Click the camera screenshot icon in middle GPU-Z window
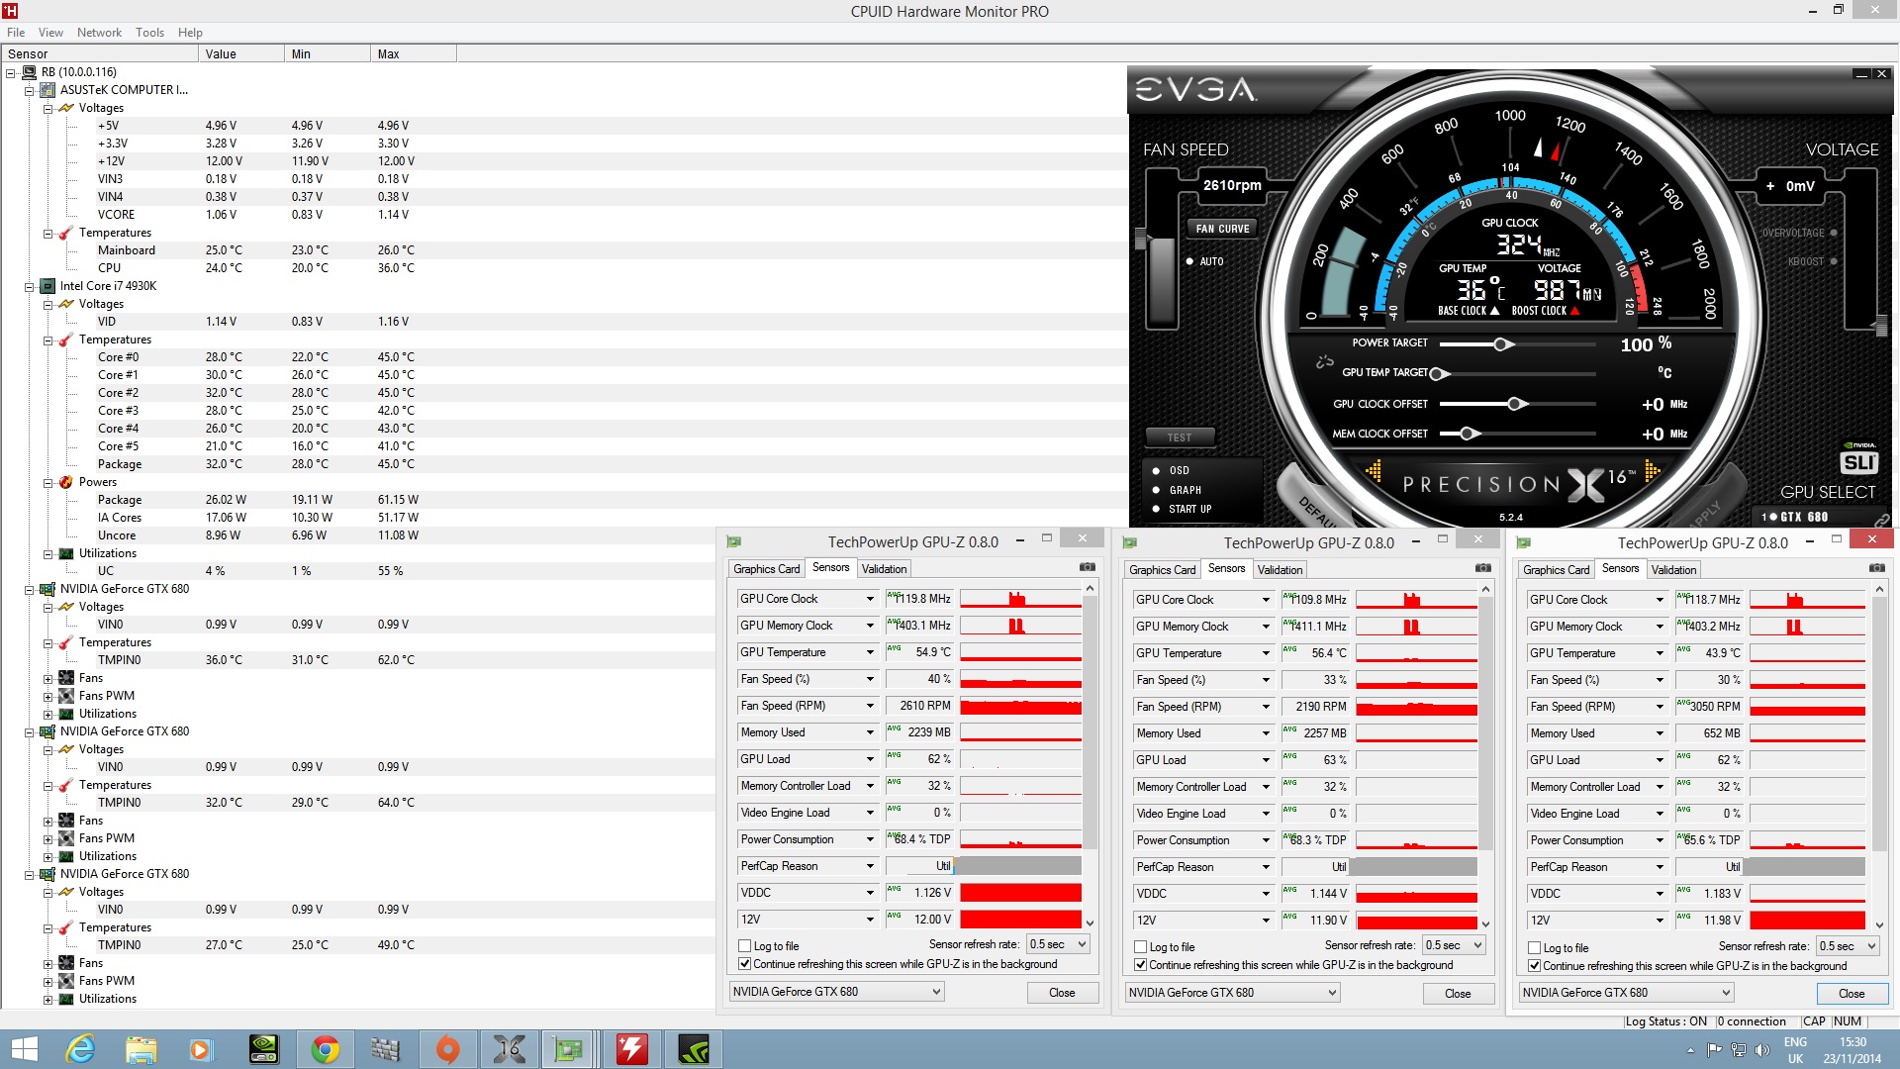This screenshot has width=1900, height=1069. pos(1483,568)
